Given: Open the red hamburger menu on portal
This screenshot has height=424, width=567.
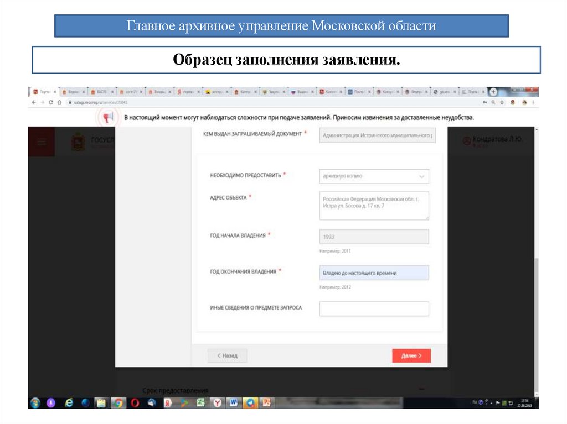Looking at the screenshot, I should pyautogui.click(x=42, y=142).
